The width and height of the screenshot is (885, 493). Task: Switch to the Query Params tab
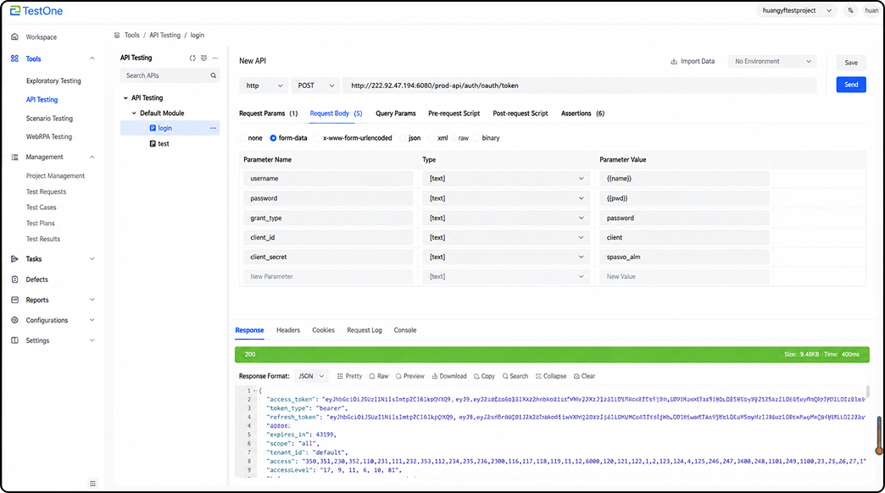click(396, 114)
